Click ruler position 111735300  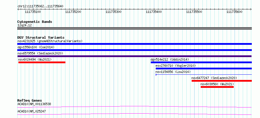click(113, 12)
